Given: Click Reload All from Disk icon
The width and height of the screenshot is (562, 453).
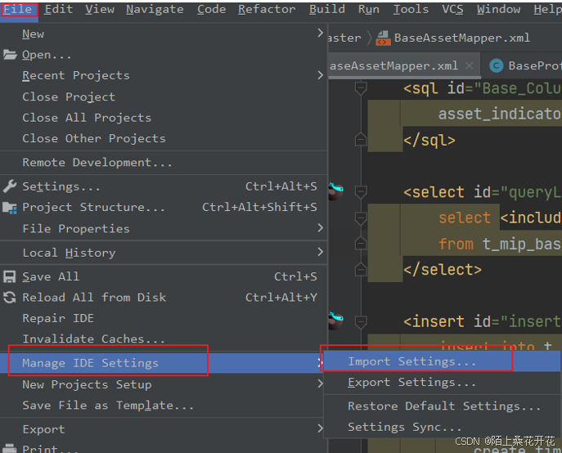Looking at the screenshot, I should (x=10, y=297).
